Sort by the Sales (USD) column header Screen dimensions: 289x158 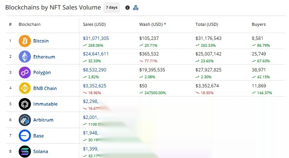pyautogui.click(x=94, y=24)
